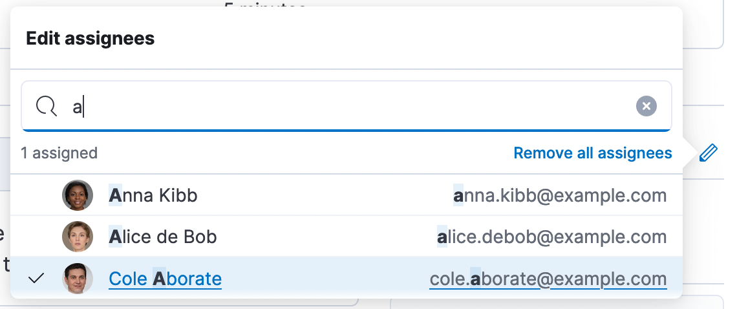Click the pencil edit icon beside the popover
737x309 pixels.
[709, 153]
